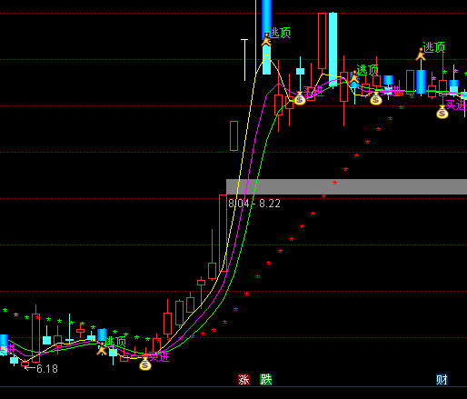467x399 pixels.
Task: Click the rightmost 逃顶 running man icon
Action: click(421, 55)
